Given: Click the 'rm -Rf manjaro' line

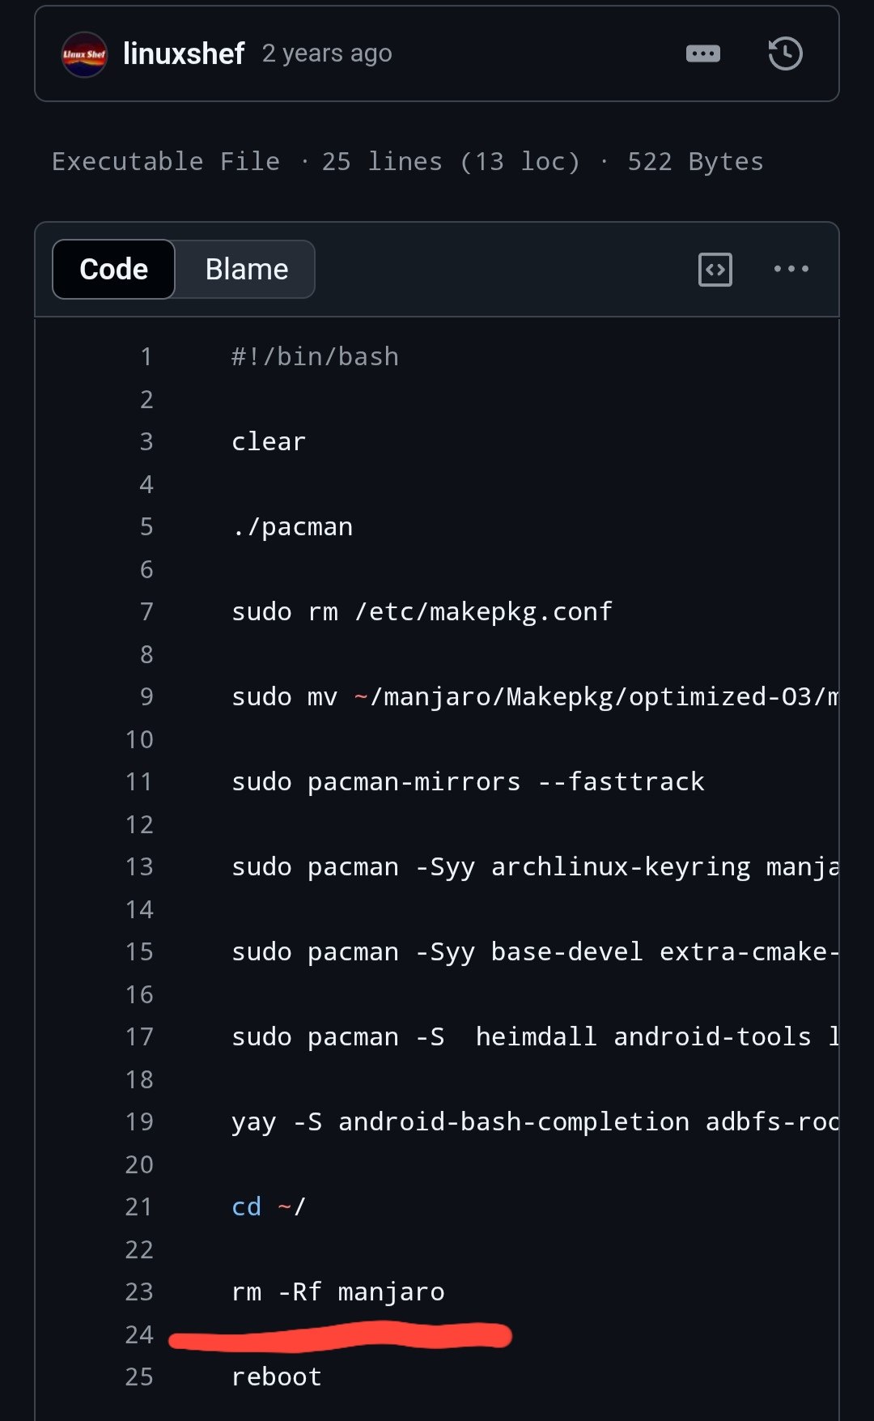Looking at the screenshot, I should pyautogui.click(x=338, y=1291).
